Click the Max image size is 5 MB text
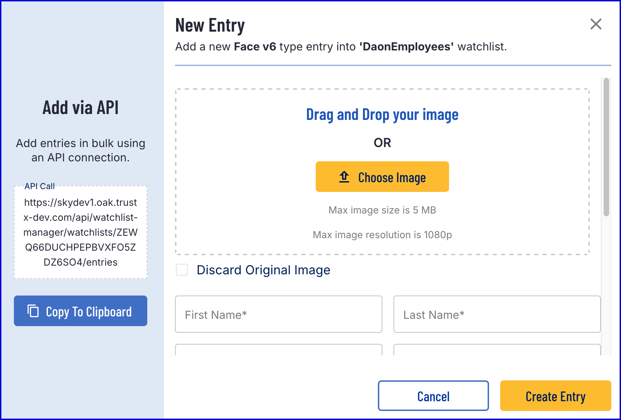This screenshot has height=420, width=621. 382,210
